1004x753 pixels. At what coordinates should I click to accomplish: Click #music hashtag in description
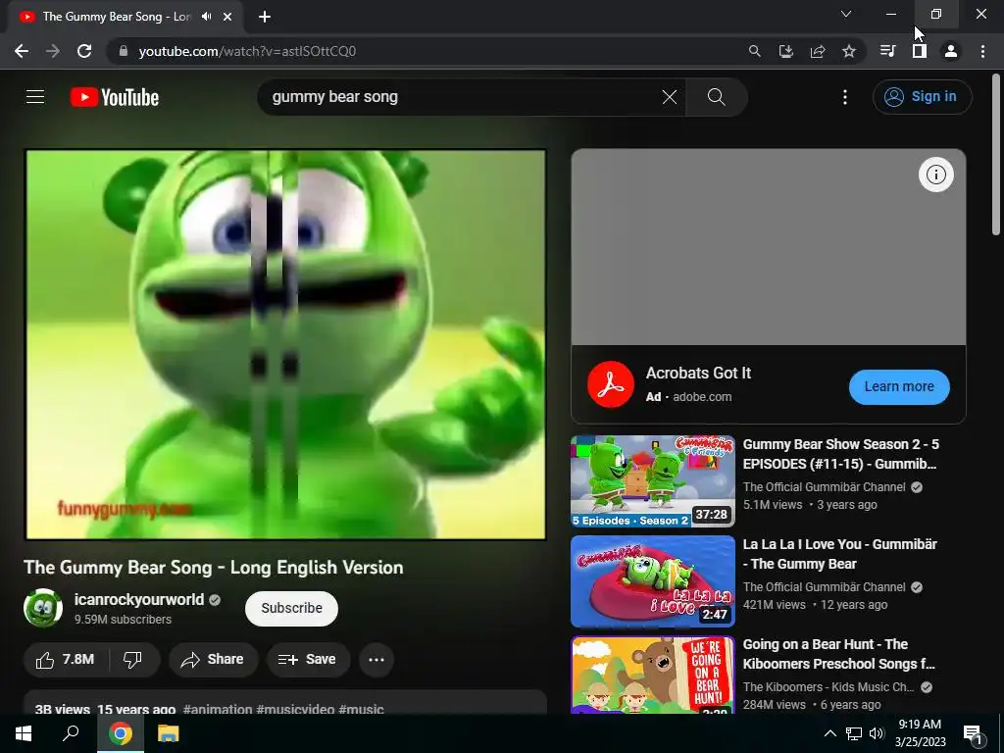pyautogui.click(x=361, y=709)
